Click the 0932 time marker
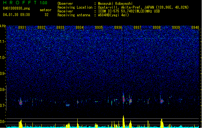The image size is (202, 128). click(41, 28)
